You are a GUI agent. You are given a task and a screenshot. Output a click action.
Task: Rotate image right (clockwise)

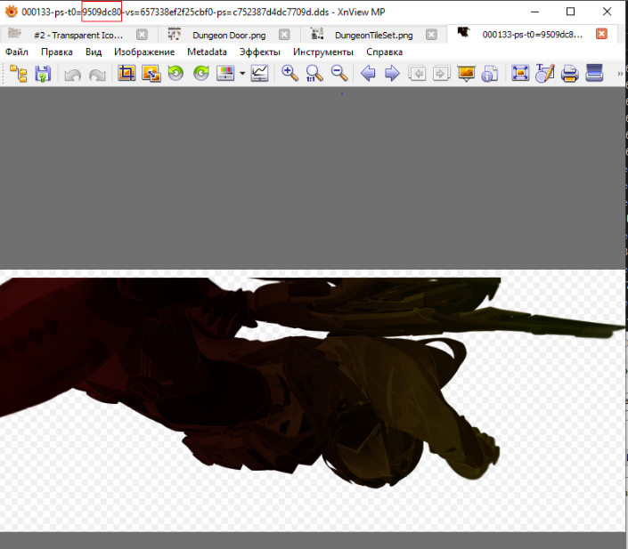pos(201,73)
